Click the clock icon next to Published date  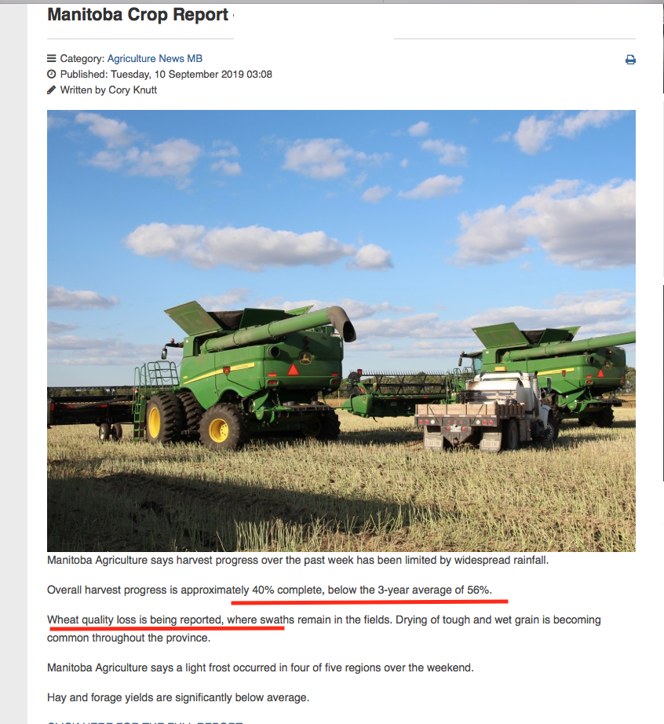pos(51,75)
